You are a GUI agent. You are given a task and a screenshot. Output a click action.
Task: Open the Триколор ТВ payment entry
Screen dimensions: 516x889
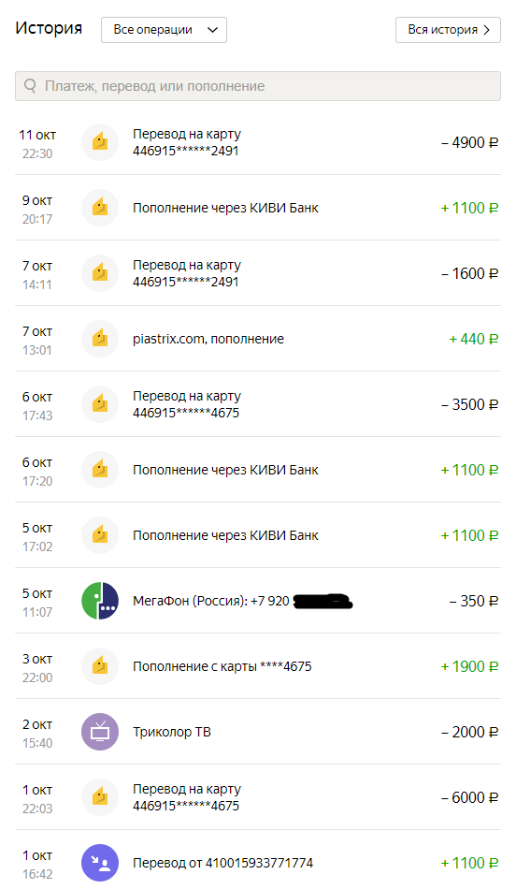click(258, 732)
